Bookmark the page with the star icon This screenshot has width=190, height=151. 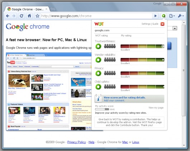(x=37, y=16)
